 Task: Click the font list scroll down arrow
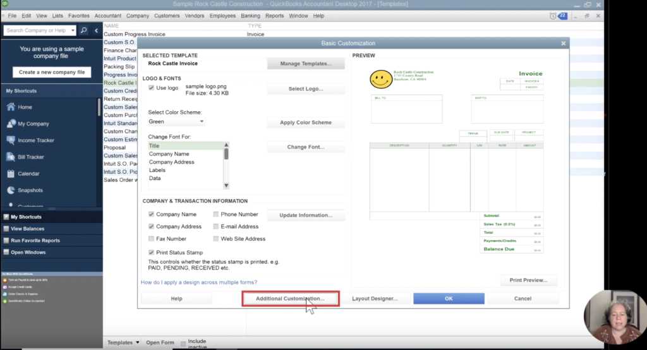[x=226, y=186]
